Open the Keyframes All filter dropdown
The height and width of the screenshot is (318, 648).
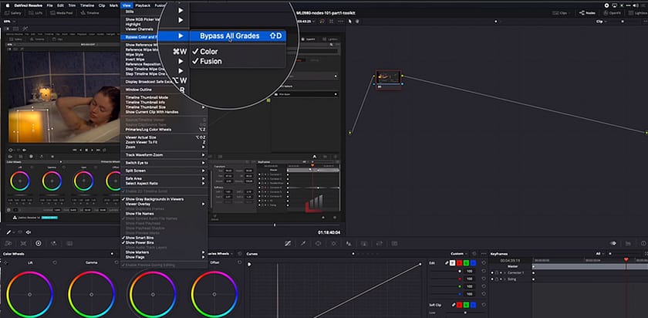pyautogui.click(x=599, y=254)
